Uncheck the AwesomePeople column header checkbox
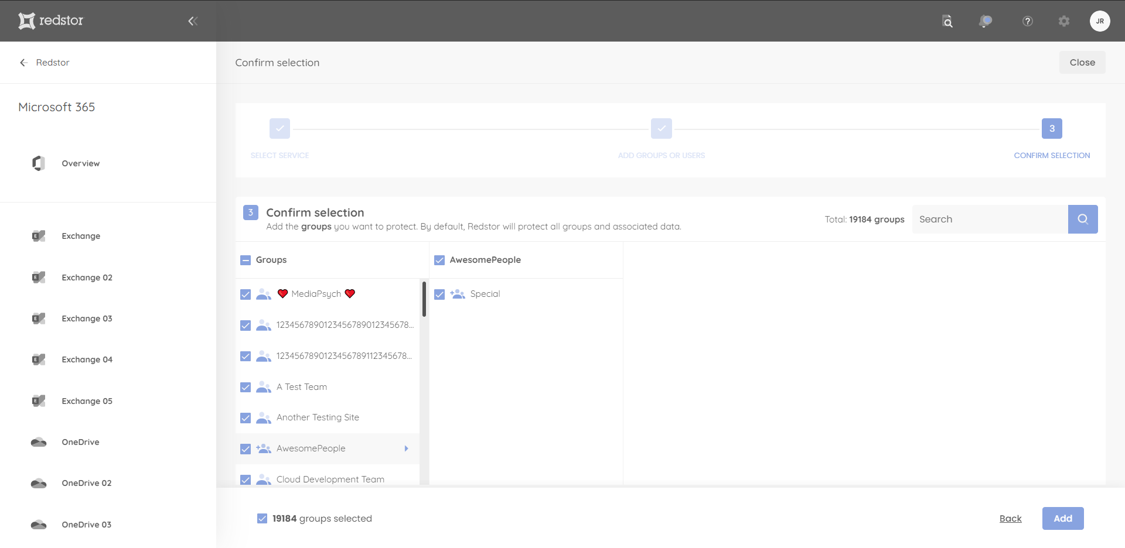The height and width of the screenshot is (548, 1125). click(x=439, y=260)
